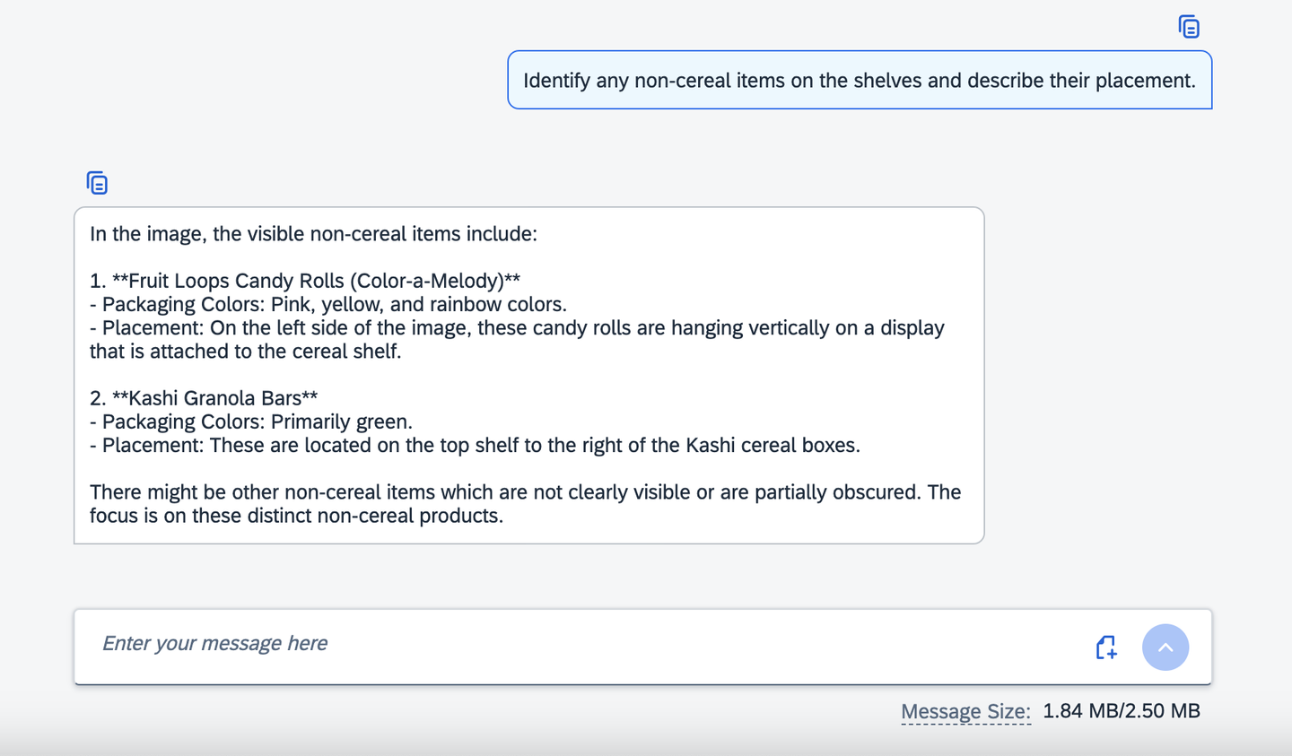Select the 'Identify any non-cereal items' prompt bubble
The width and height of the screenshot is (1292, 756).
[x=860, y=80]
